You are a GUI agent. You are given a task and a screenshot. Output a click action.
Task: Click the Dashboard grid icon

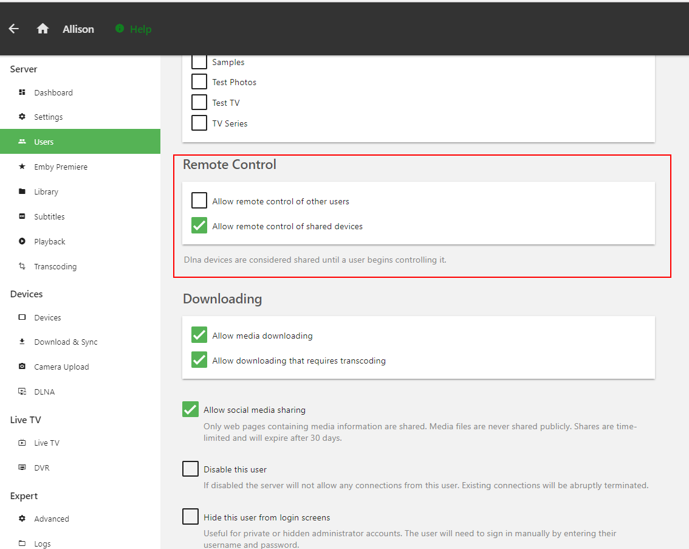coord(22,92)
